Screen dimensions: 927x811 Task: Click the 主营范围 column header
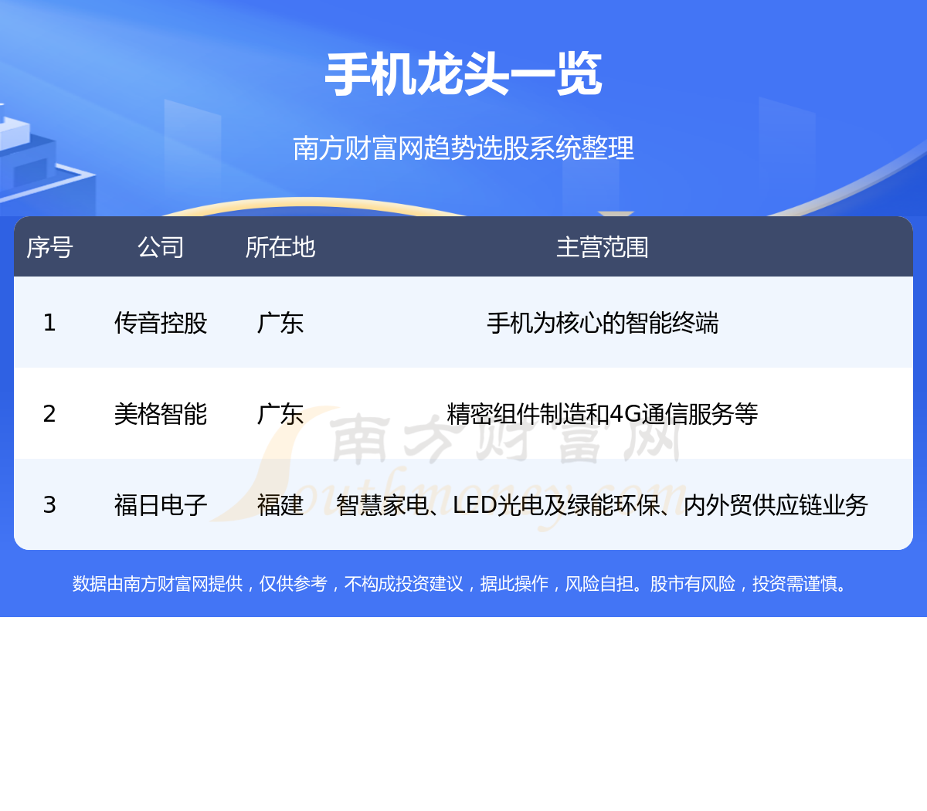tap(603, 247)
